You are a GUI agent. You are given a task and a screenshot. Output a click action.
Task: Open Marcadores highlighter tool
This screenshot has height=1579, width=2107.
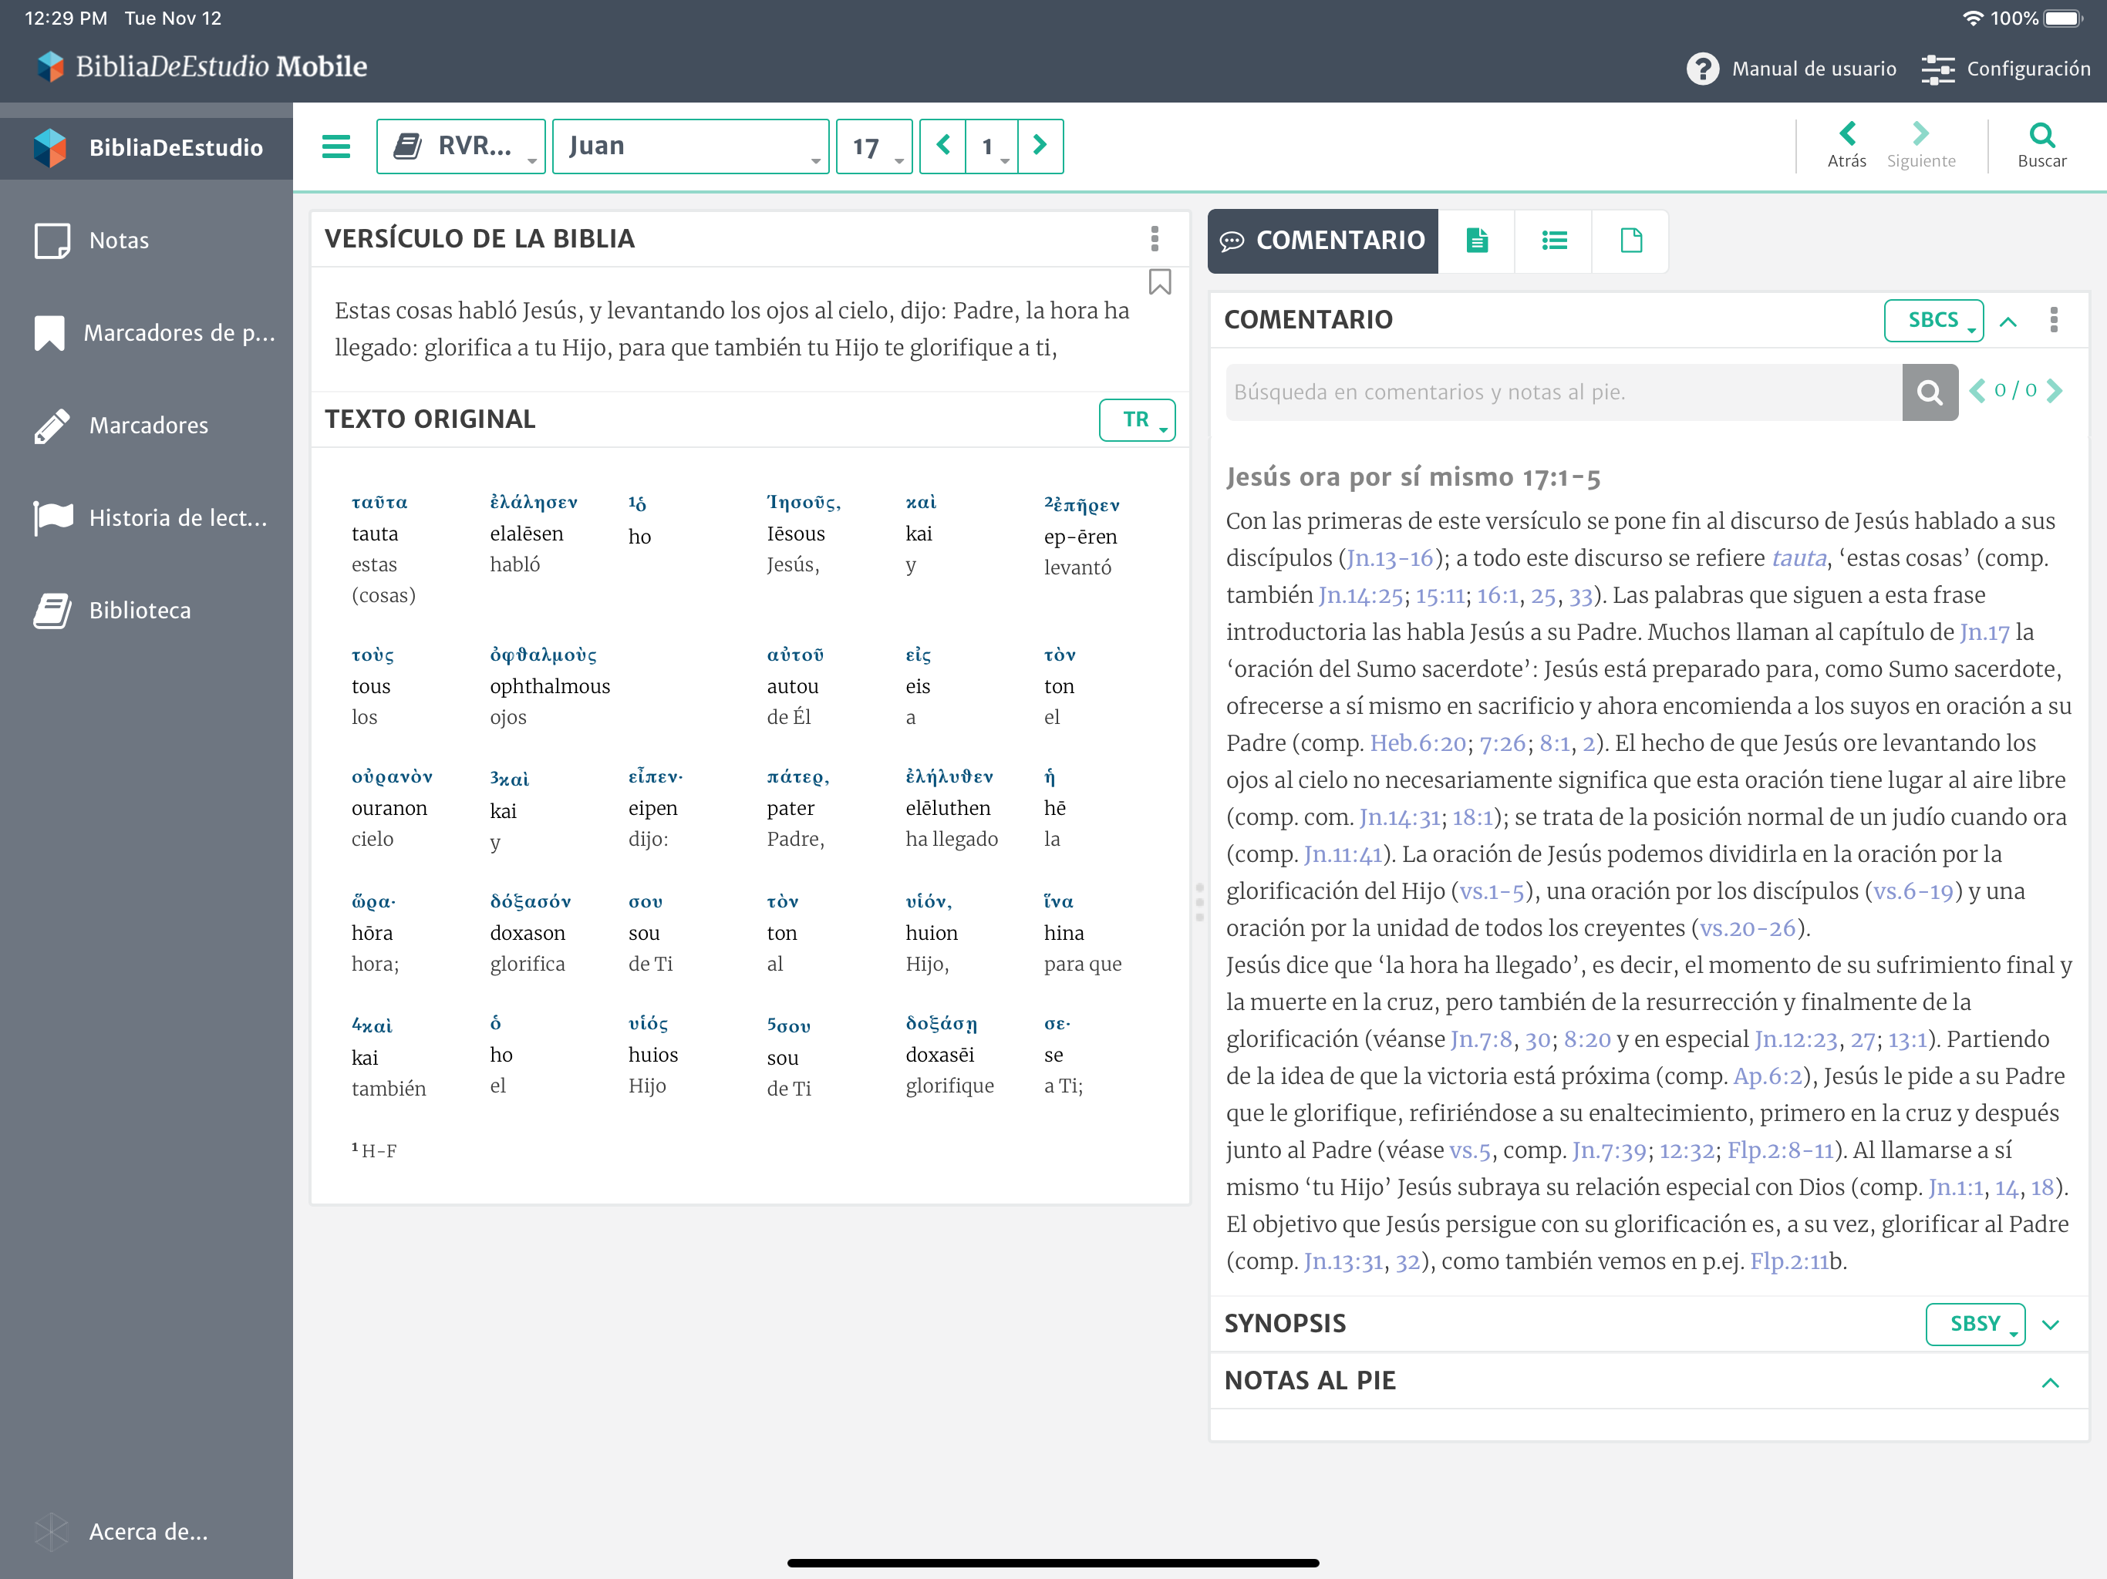coord(147,426)
